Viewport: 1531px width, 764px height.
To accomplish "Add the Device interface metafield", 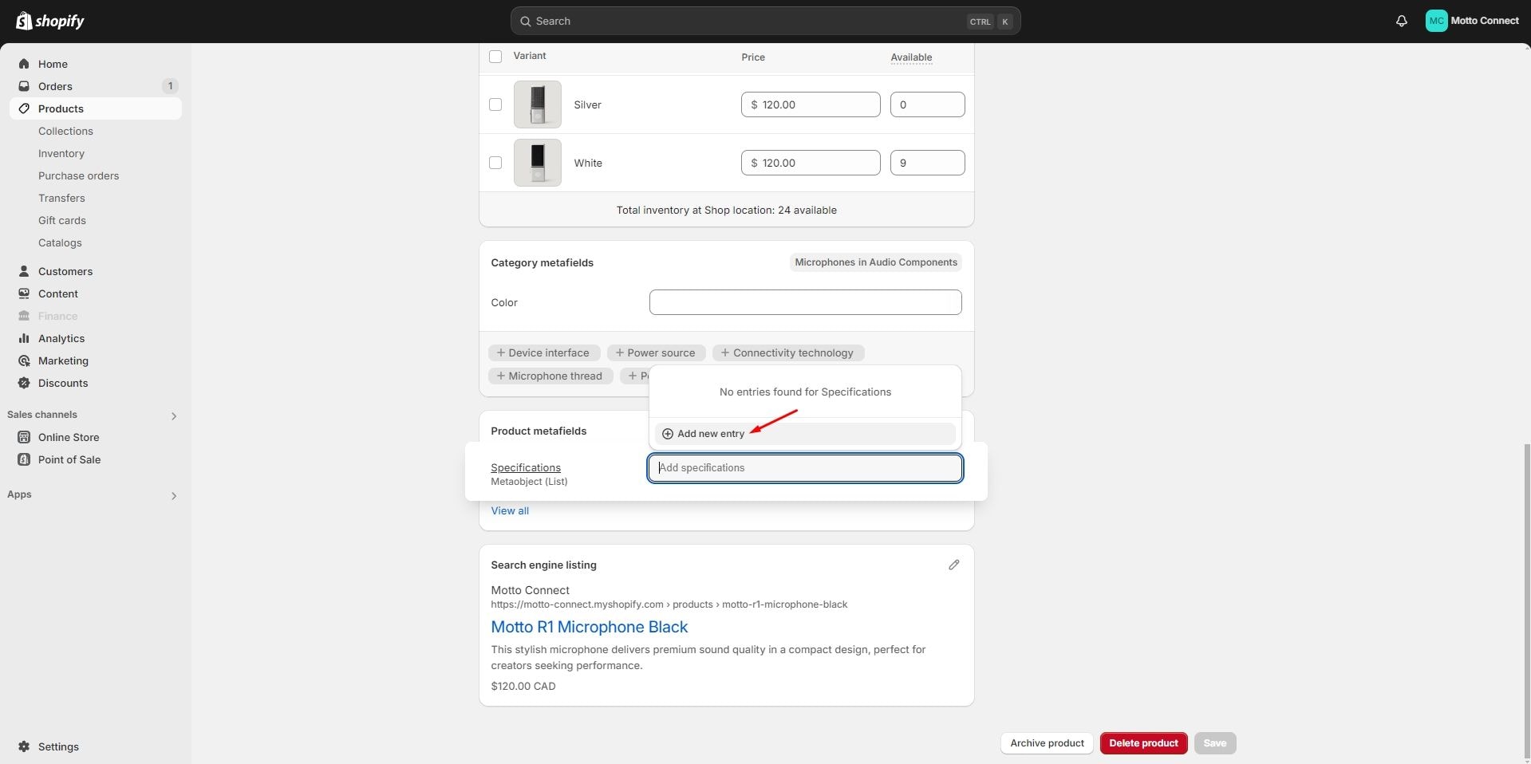I will click(543, 352).
